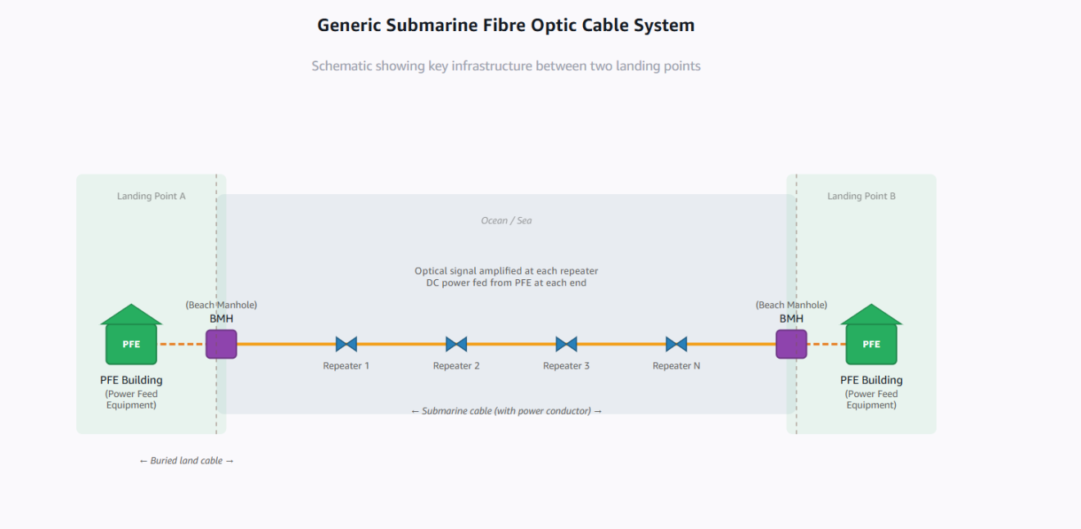Image resolution: width=1081 pixels, height=529 pixels.
Task: Click the right '(Beach Manhole)' label
Action: (x=791, y=305)
